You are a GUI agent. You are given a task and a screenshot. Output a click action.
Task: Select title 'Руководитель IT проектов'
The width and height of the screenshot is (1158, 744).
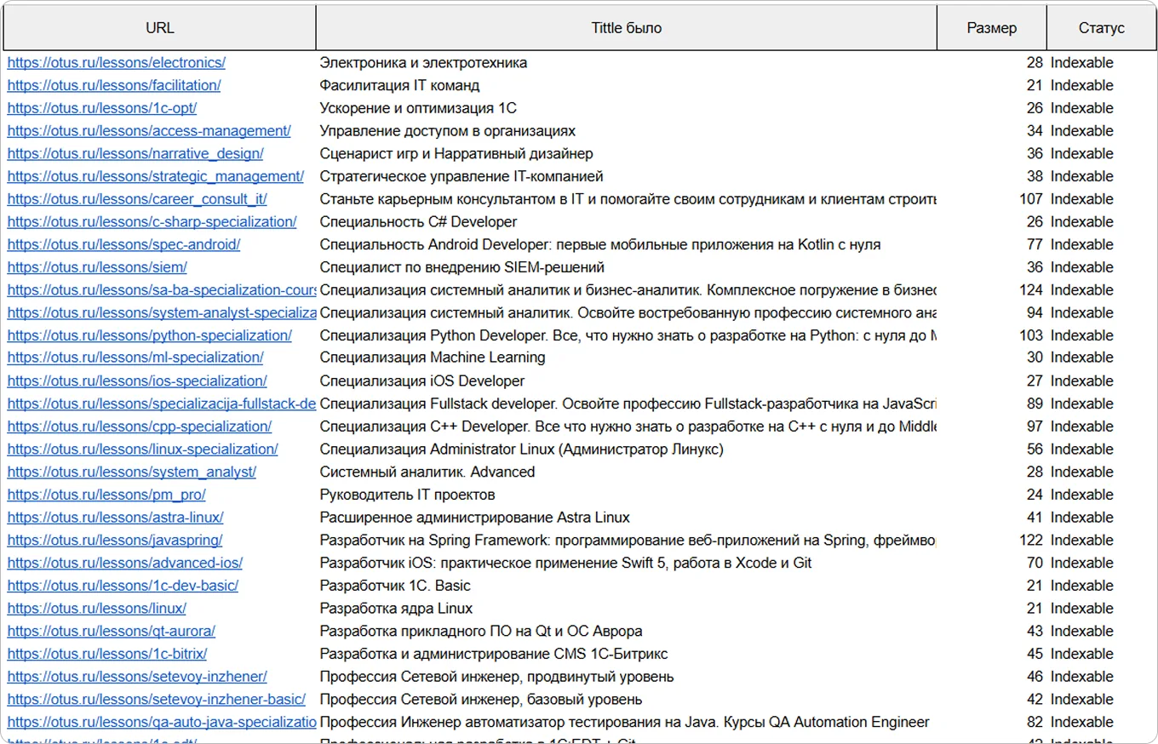pos(407,495)
